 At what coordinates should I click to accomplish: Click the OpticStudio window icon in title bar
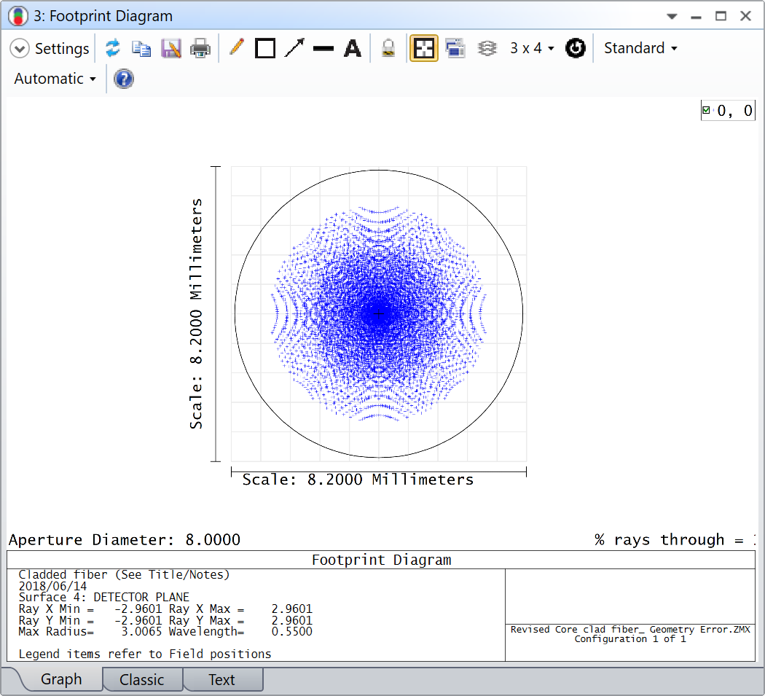coord(18,16)
